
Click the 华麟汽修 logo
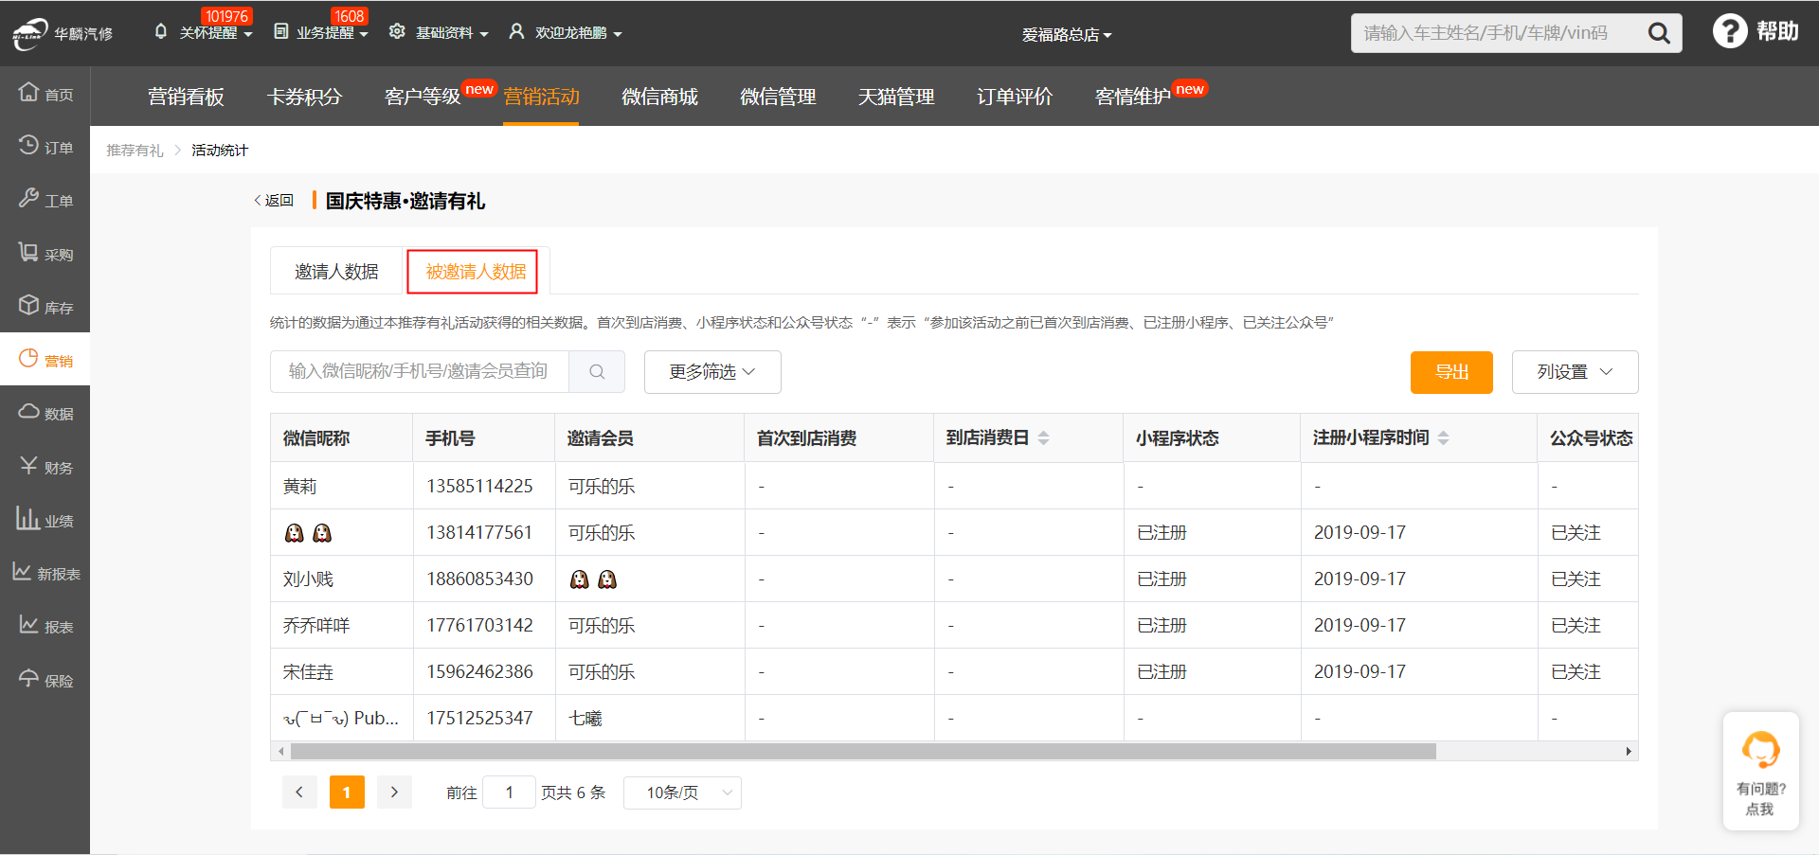pyautogui.click(x=63, y=33)
